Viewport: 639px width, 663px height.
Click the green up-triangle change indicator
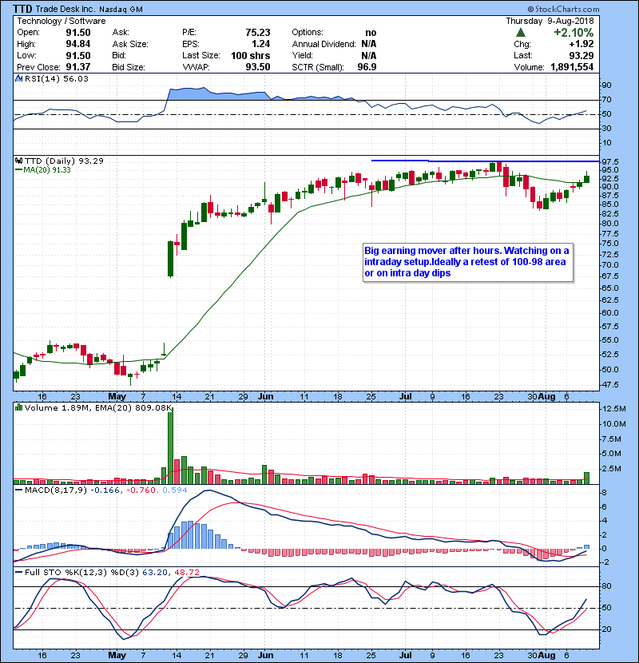pyautogui.click(x=521, y=33)
